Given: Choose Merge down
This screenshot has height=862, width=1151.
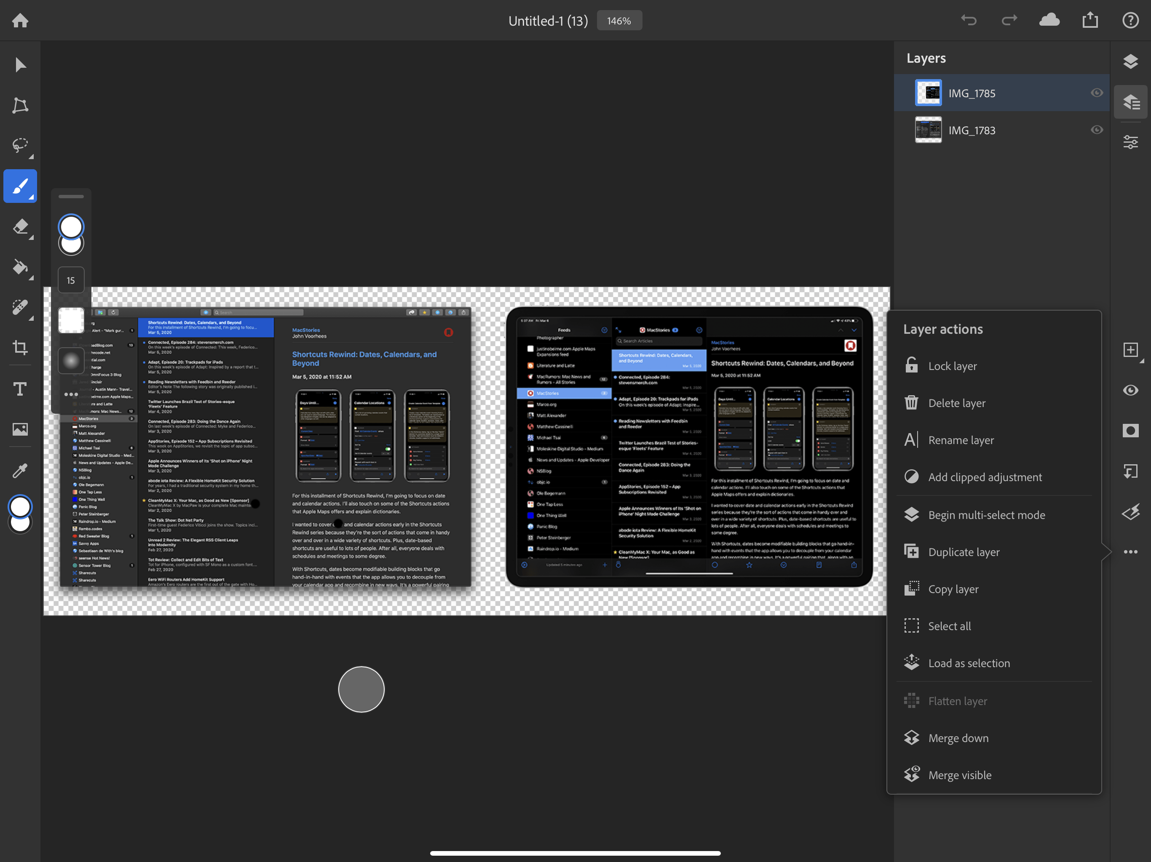Looking at the screenshot, I should pos(994,738).
